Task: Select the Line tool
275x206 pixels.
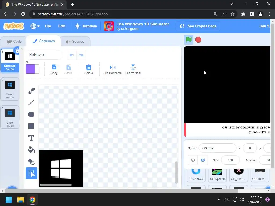Action: 31,103
